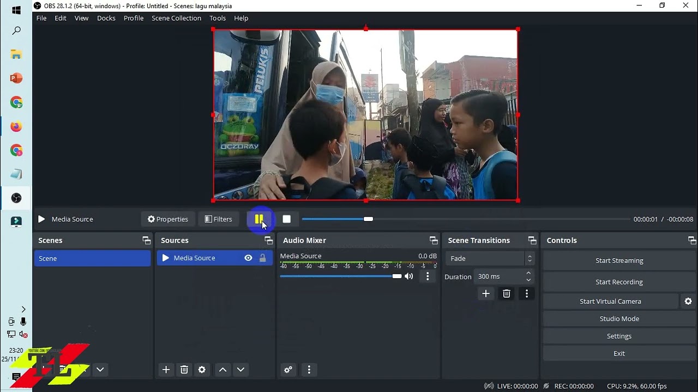Open PowerPoint from the taskbar

(16, 78)
